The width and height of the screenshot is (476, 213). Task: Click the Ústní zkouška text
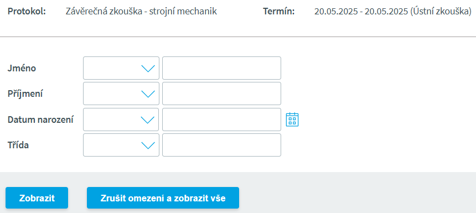(x=441, y=12)
